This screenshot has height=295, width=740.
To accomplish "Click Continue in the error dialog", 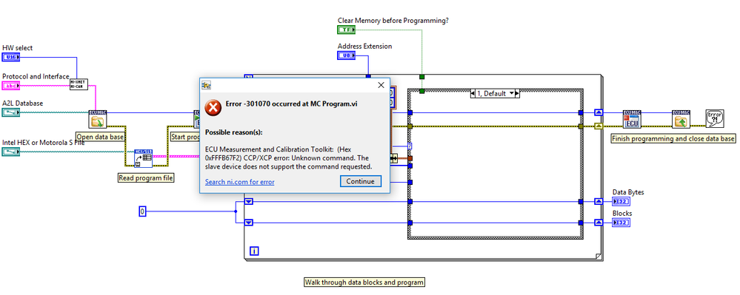I will pos(360,181).
